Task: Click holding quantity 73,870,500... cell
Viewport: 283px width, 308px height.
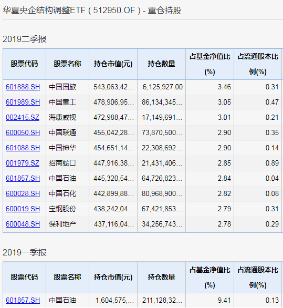Action: click(162, 132)
